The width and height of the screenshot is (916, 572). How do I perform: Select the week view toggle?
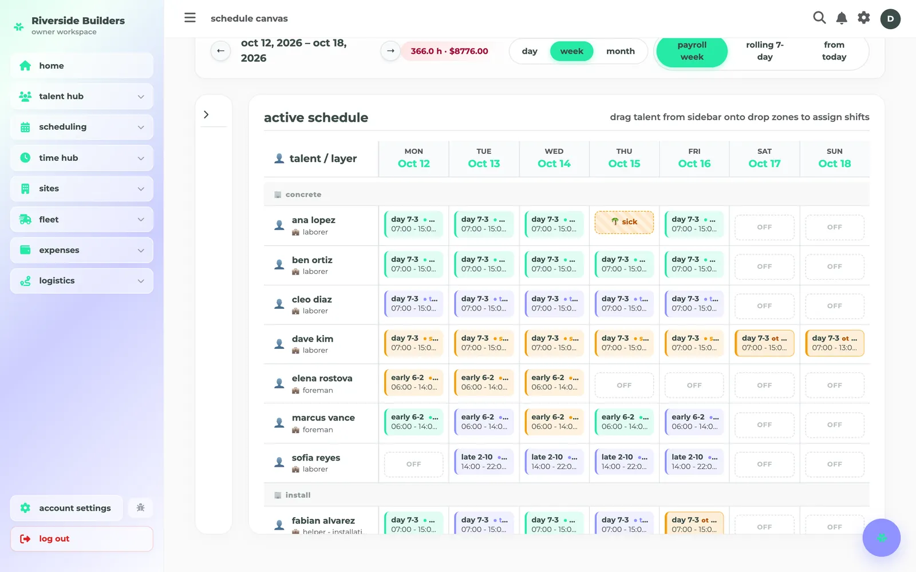571,51
